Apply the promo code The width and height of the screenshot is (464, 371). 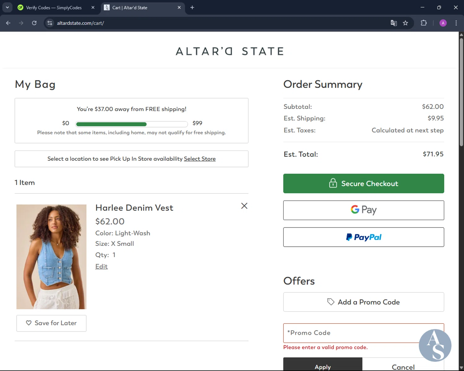pyautogui.click(x=323, y=365)
